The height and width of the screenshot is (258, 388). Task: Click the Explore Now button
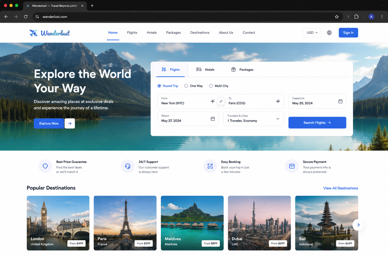[x=49, y=123]
